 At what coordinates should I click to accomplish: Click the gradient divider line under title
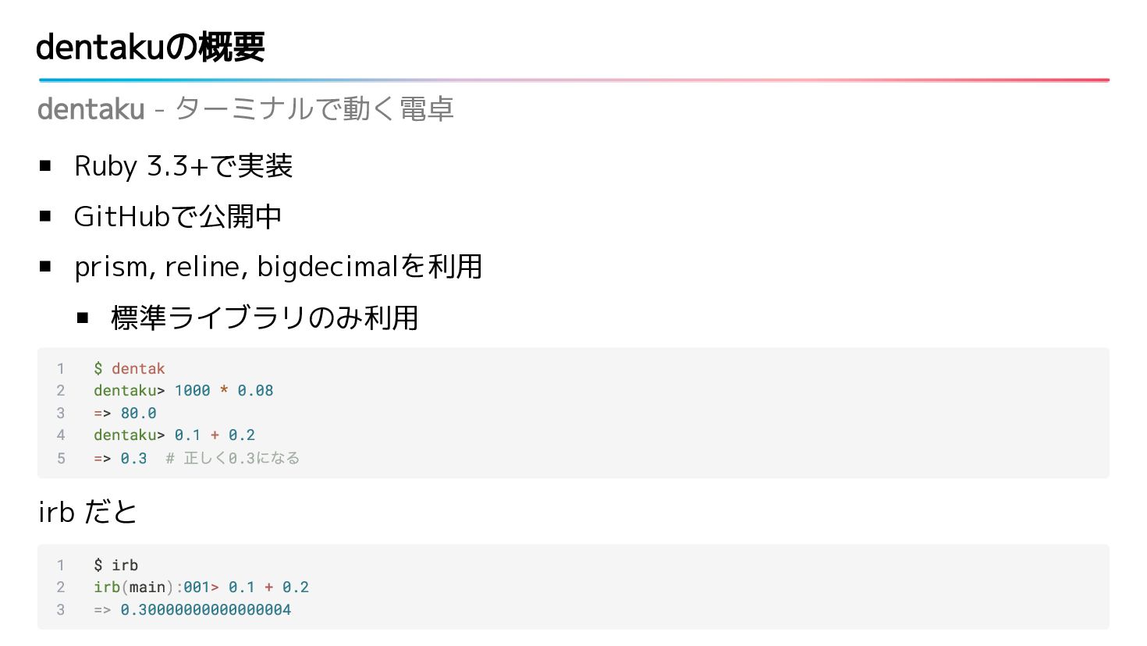pyautogui.click(x=573, y=80)
